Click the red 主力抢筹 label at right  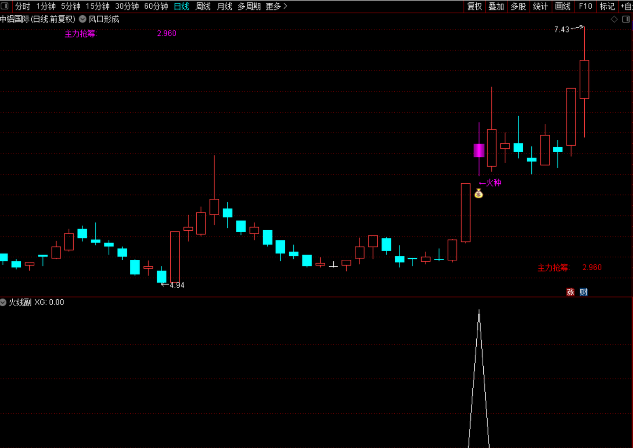tap(554, 268)
